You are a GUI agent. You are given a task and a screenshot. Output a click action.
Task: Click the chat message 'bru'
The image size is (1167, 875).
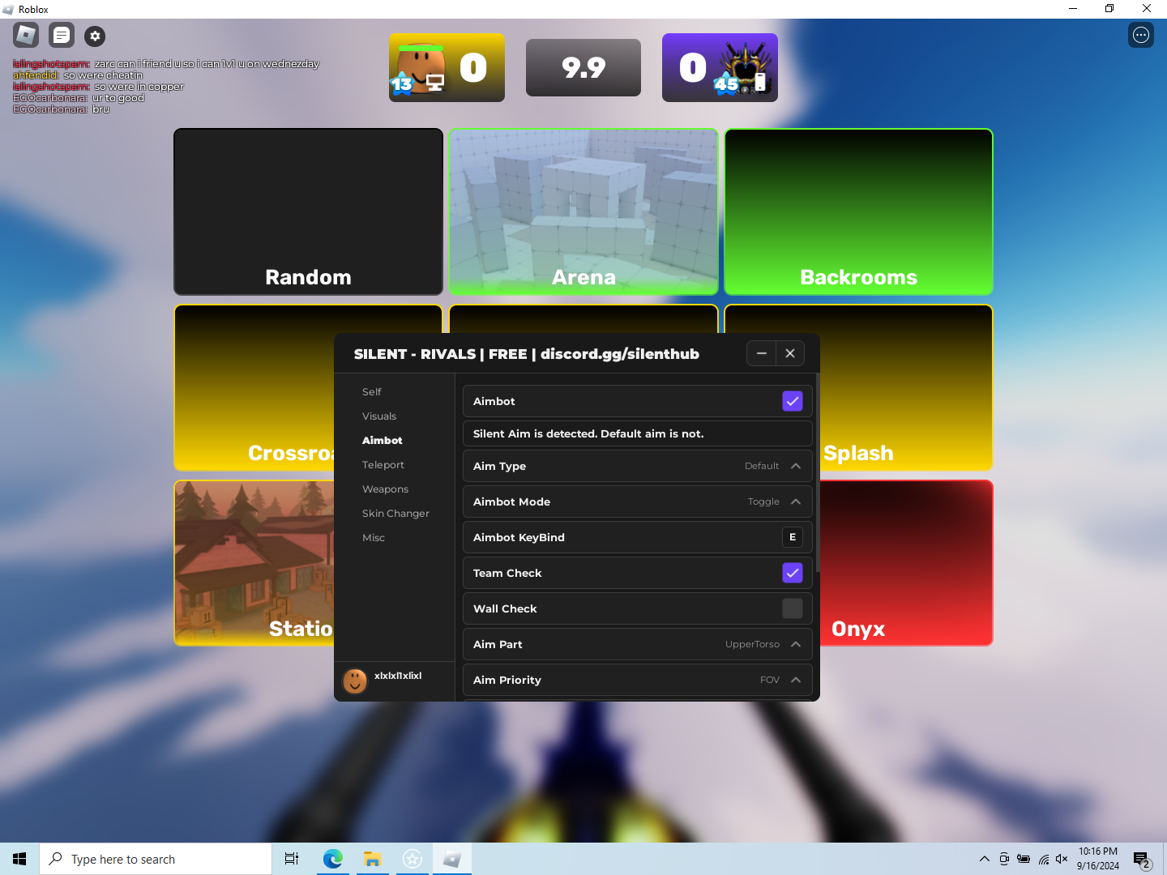[100, 109]
